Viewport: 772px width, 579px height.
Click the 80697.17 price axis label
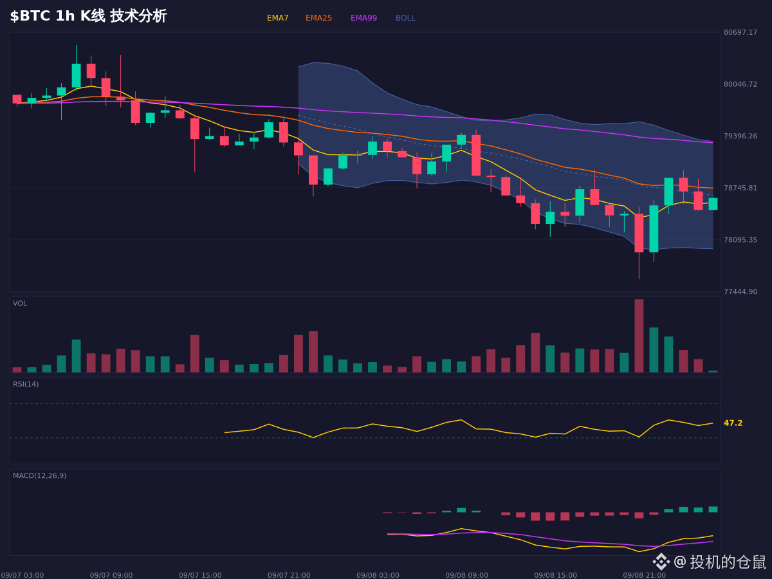740,32
